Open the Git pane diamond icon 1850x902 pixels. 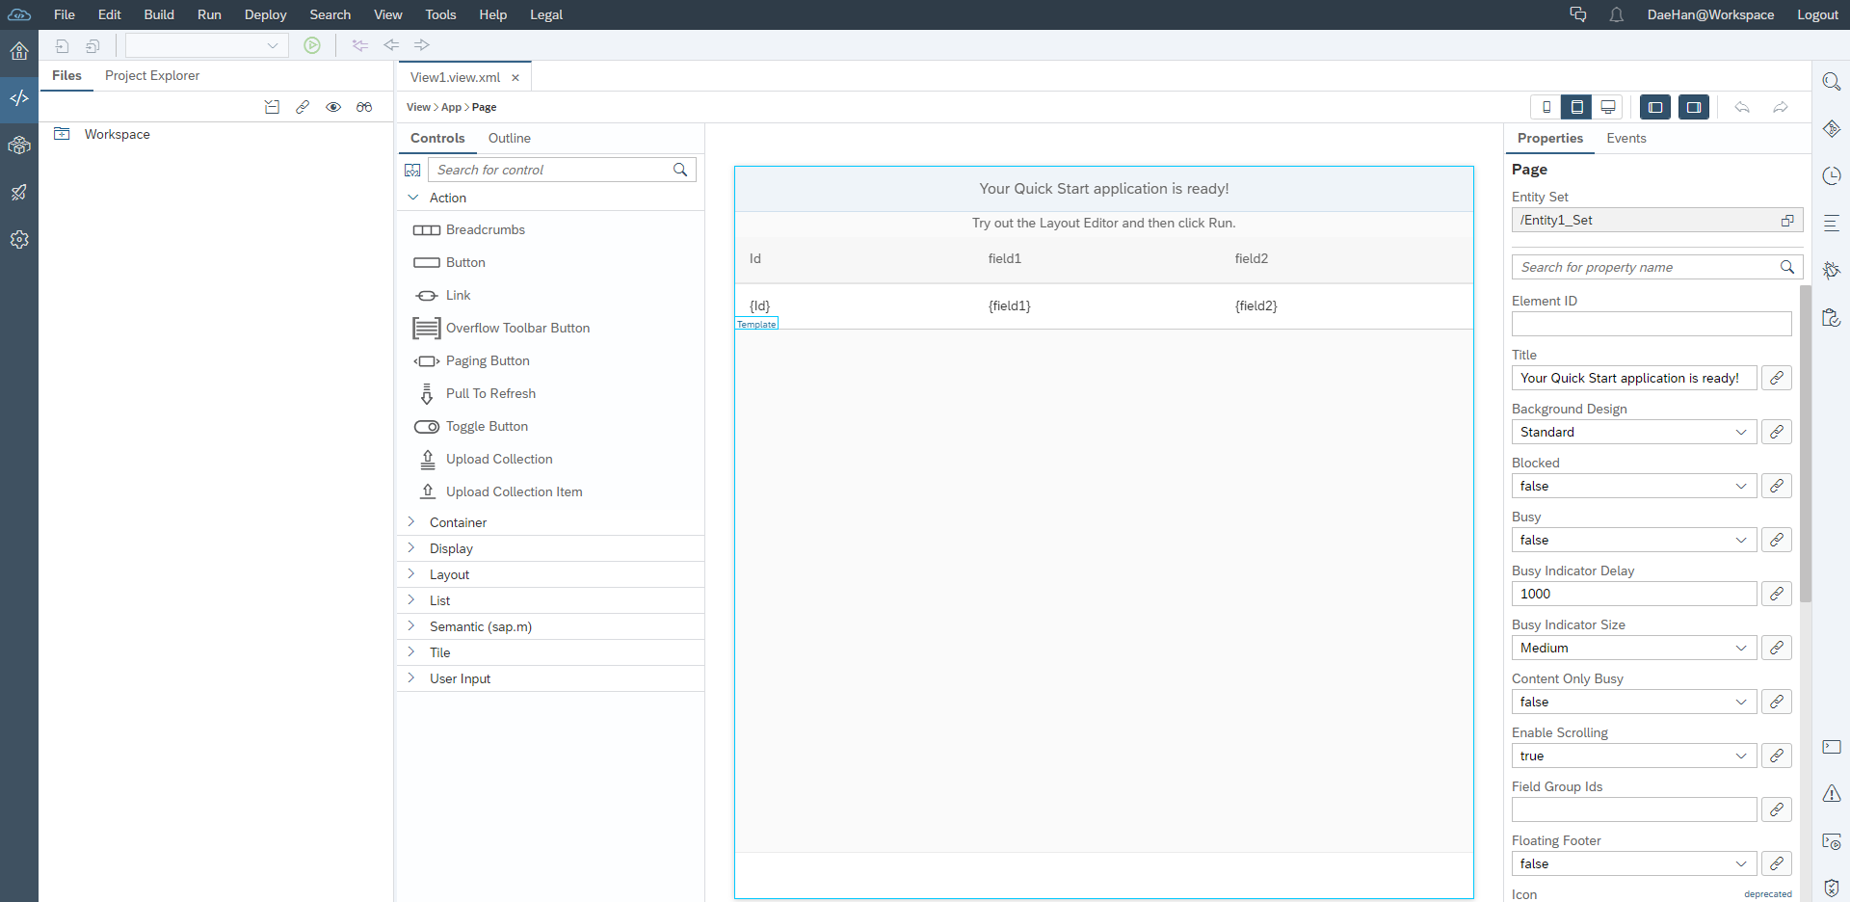point(1832,128)
